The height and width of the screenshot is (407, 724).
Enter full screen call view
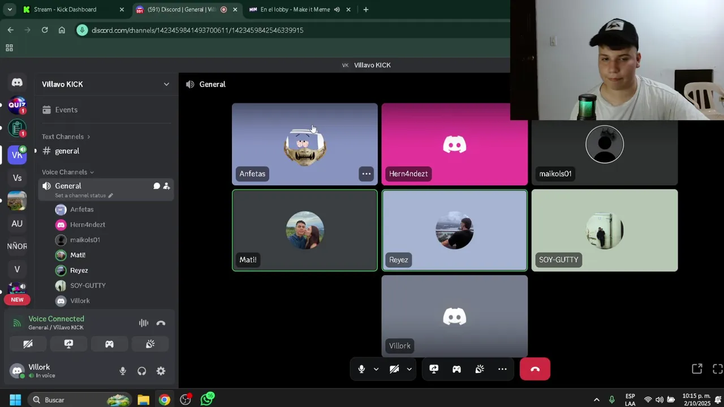point(717,369)
